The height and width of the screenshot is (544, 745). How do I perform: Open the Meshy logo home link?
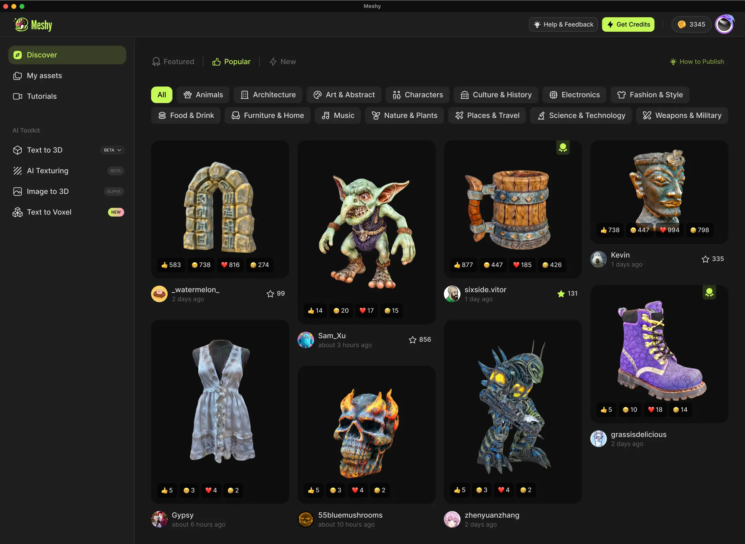[33, 24]
